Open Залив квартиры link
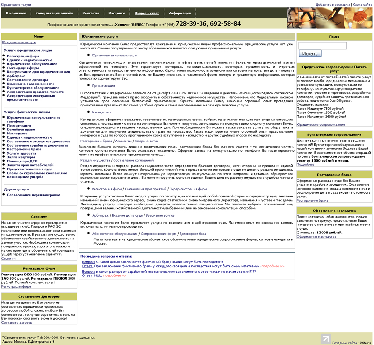Image resolution: width=374 pixels, height=345 pixels. point(21,157)
